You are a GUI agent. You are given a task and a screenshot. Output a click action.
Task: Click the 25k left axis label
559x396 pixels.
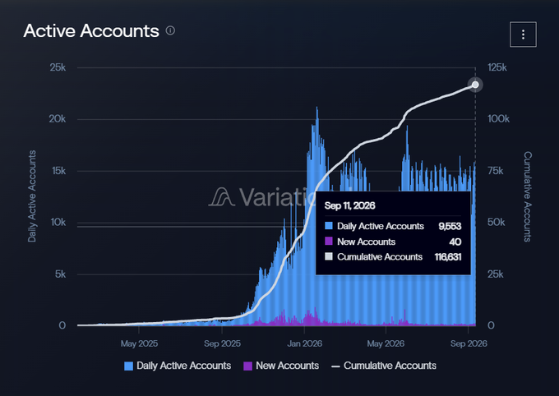point(58,67)
